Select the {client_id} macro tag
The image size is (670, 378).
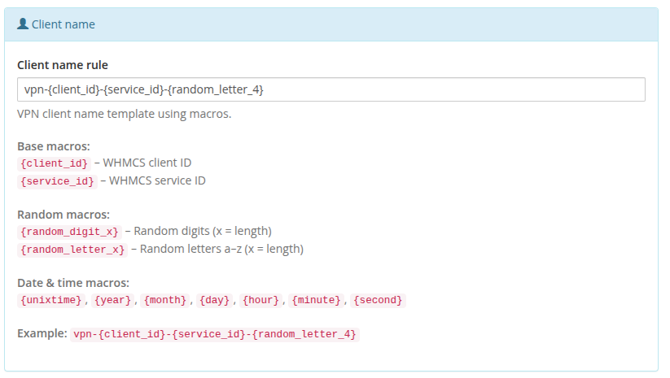click(54, 163)
